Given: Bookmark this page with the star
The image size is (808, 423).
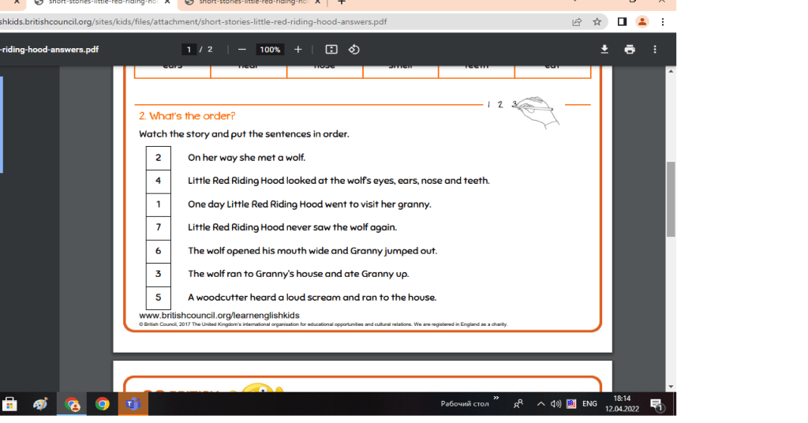Looking at the screenshot, I should [597, 21].
